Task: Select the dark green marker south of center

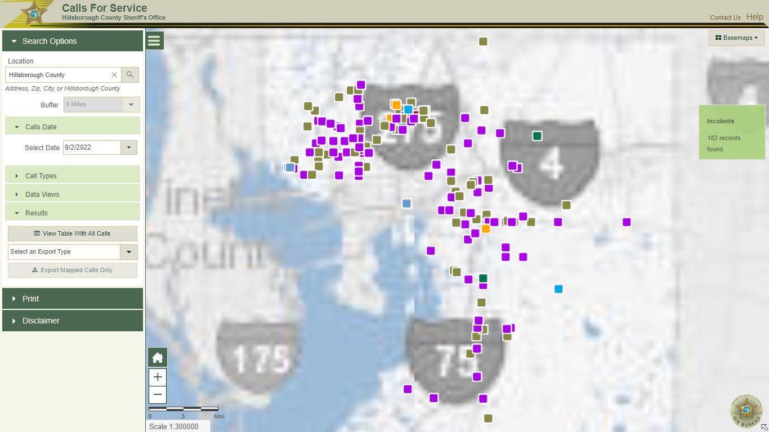Action: pos(483,278)
